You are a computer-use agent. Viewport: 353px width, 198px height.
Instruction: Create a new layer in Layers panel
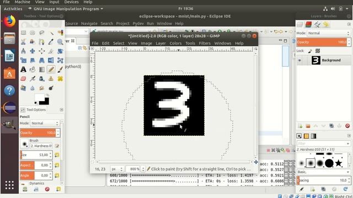click(x=300, y=126)
